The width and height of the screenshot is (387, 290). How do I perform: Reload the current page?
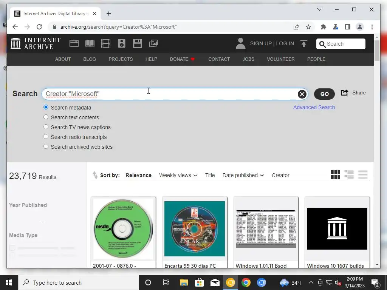click(39, 27)
